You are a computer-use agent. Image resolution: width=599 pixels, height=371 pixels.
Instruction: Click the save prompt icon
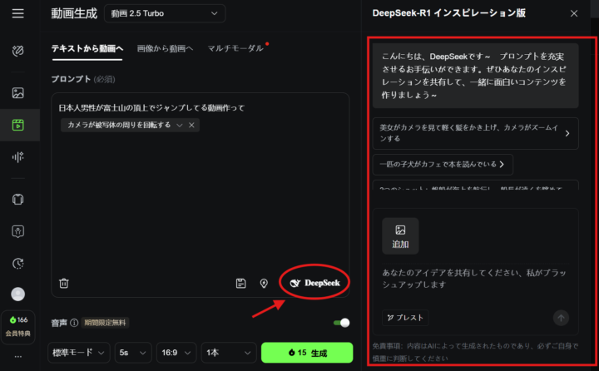tap(240, 283)
